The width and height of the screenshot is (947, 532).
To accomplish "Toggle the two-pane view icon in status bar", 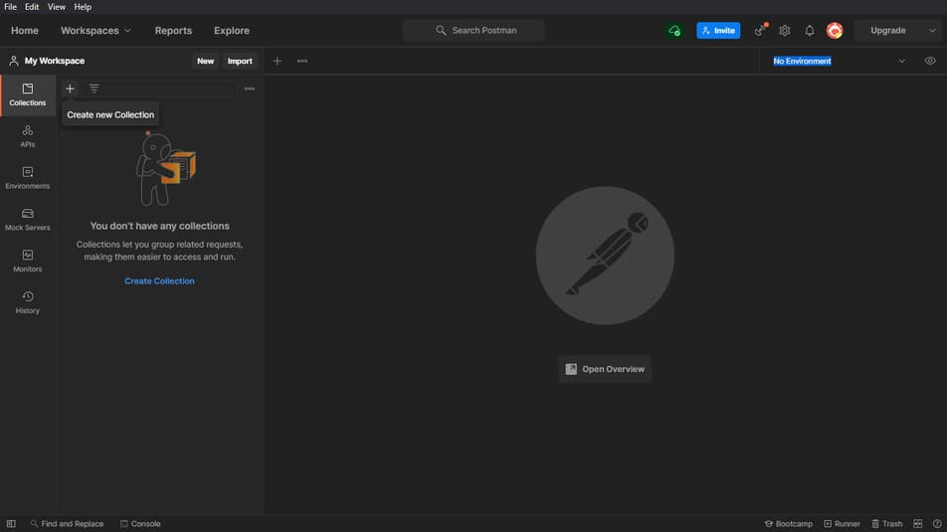I will click(x=917, y=523).
